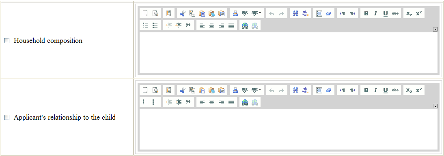Increase indent in Household composition editor
This screenshot has height=156, width=444.
tap(179, 25)
